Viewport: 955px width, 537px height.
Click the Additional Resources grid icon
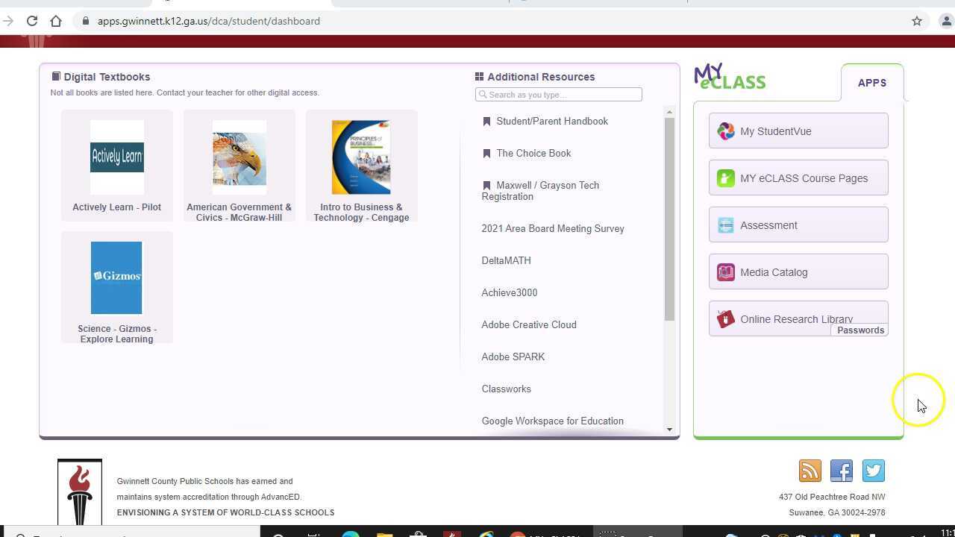[x=479, y=76]
